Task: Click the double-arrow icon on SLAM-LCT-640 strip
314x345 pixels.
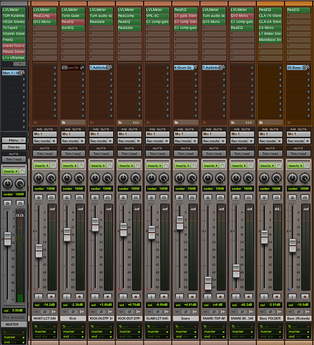Action: tap(167, 312)
